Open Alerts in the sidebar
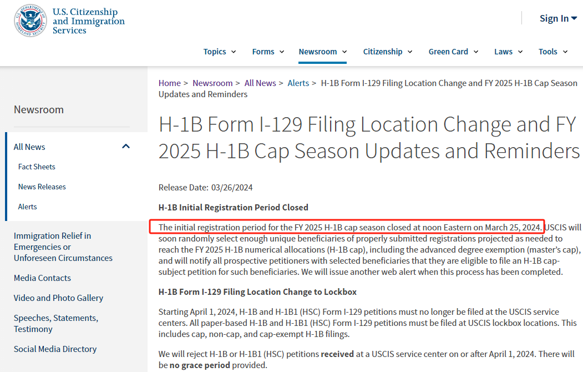 coord(28,207)
